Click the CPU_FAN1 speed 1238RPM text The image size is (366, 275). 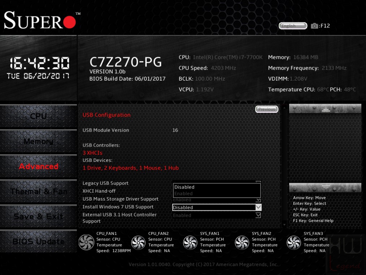113,251
